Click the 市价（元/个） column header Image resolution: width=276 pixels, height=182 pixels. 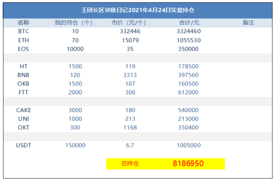[128, 23]
